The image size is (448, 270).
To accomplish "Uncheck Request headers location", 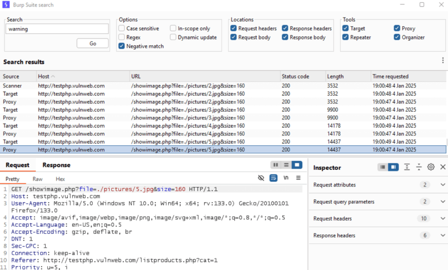I will pyautogui.click(x=234, y=28).
